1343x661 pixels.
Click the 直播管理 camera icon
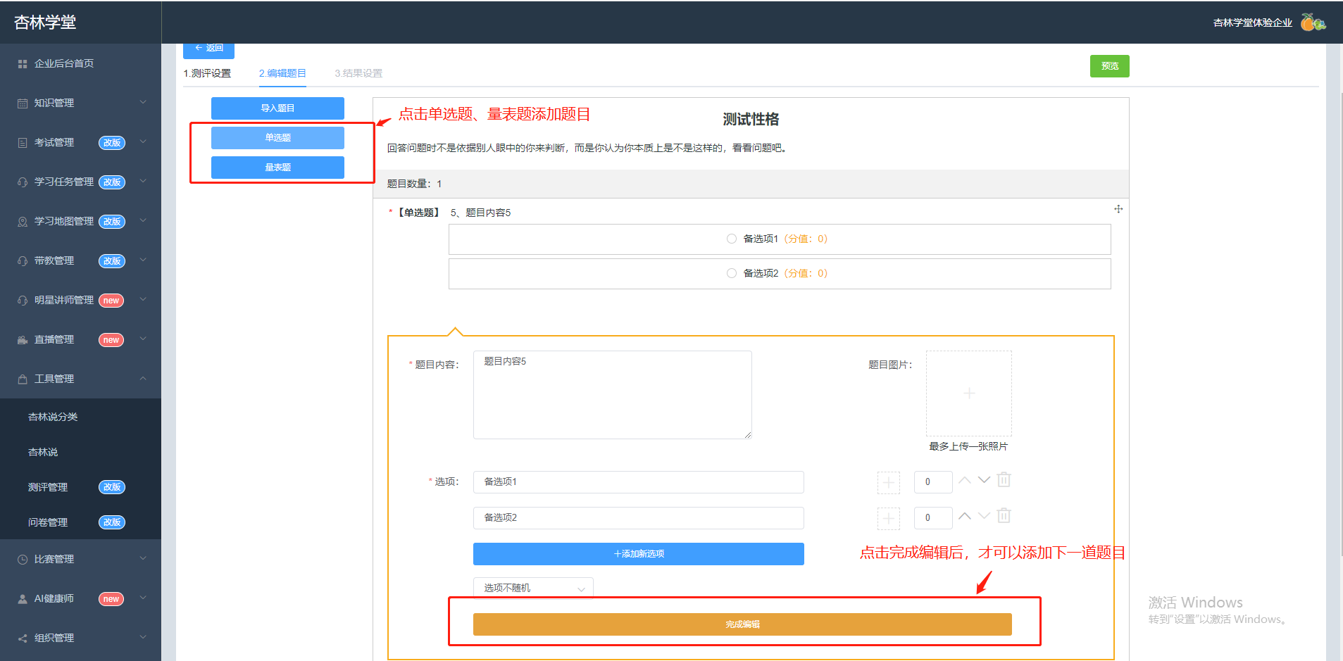[23, 340]
